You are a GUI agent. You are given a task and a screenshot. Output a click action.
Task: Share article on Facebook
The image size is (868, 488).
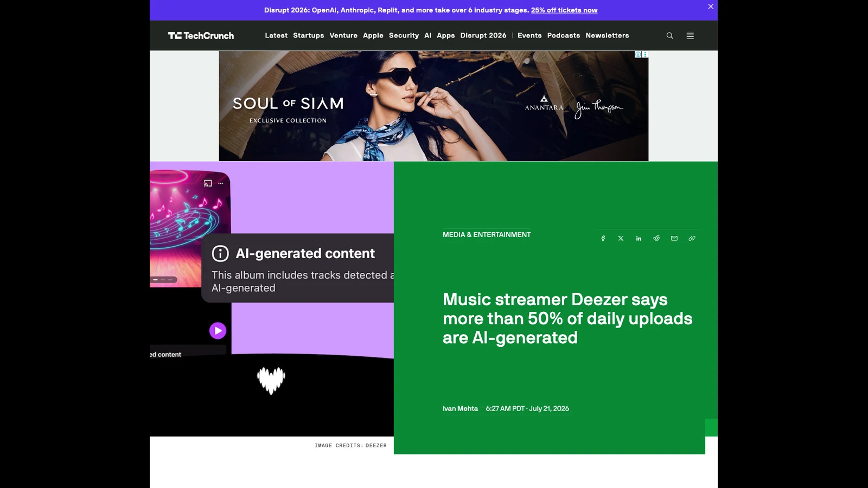(603, 239)
